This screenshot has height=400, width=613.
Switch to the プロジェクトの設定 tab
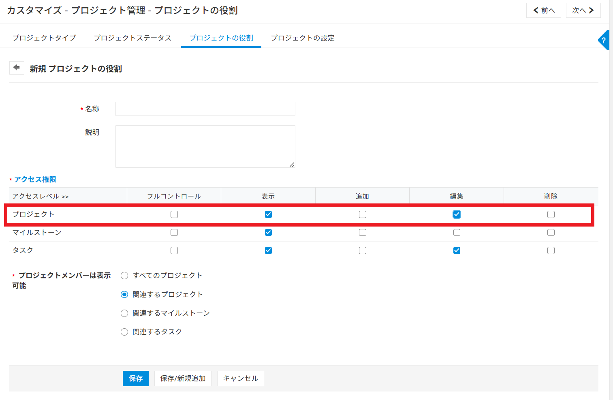click(x=303, y=38)
